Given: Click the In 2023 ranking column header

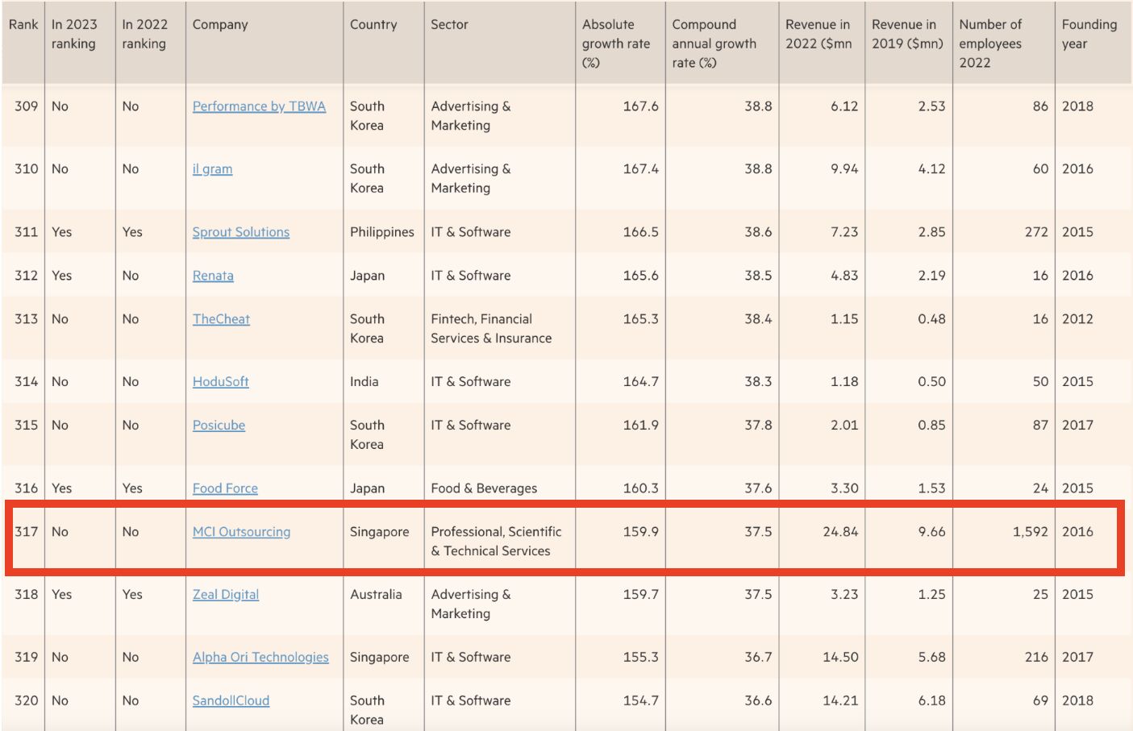Looking at the screenshot, I should (x=74, y=34).
